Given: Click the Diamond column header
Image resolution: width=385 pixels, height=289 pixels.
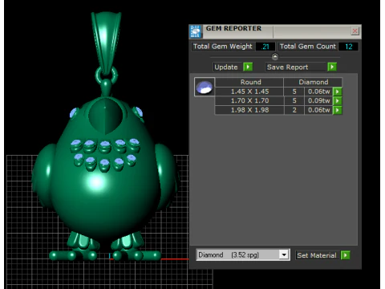Looking at the screenshot, I should click(x=313, y=82).
